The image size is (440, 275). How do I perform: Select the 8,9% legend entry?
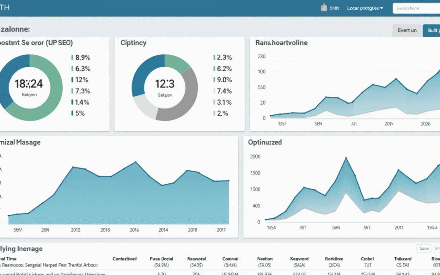pyautogui.click(x=81, y=57)
